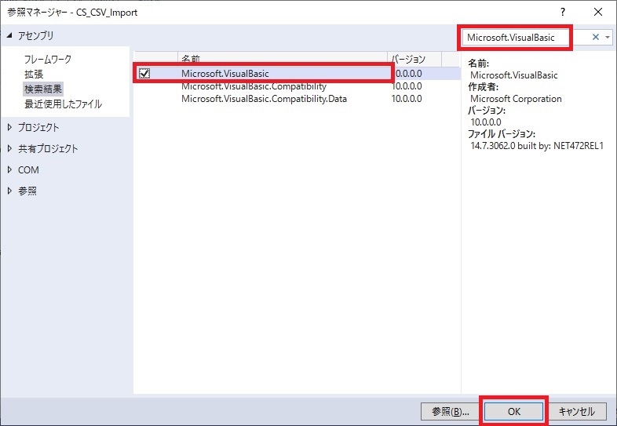Select 拡張 under アセンブリ
This screenshot has width=617, height=426.
tap(34, 74)
